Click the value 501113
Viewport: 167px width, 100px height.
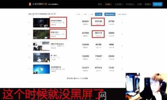[98, 33]
